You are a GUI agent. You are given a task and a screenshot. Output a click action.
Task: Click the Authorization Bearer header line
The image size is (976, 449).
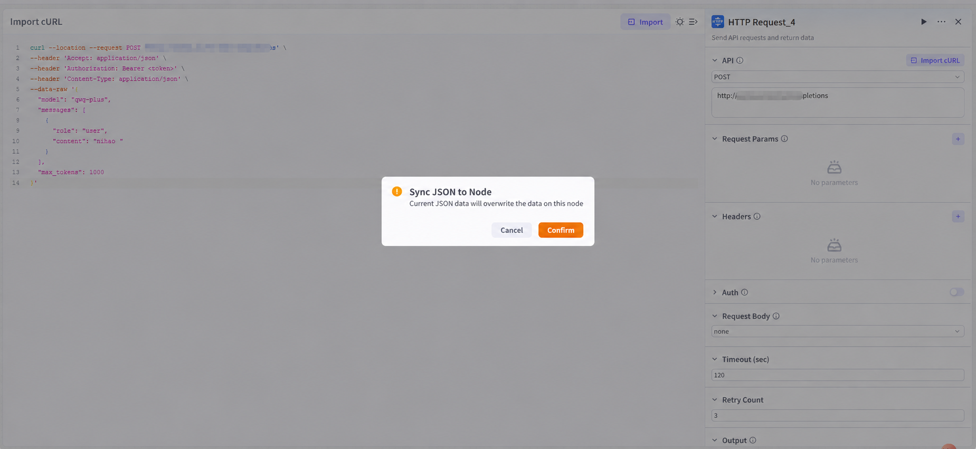[107, 69]
